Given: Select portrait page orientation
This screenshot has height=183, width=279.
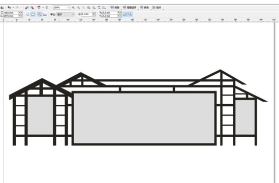Looking at the screenshot, I should pos(28,14).
